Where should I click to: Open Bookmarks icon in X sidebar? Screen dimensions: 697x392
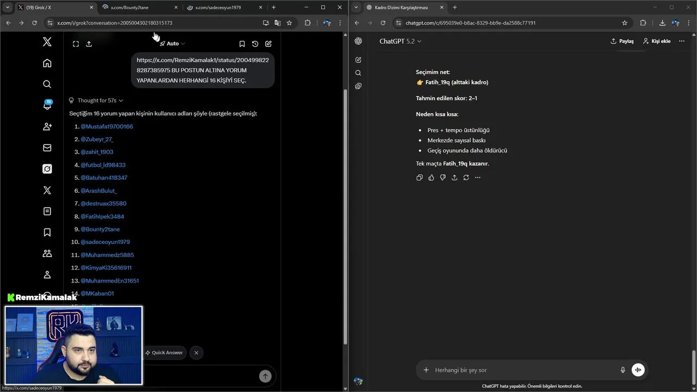(47, 232)
